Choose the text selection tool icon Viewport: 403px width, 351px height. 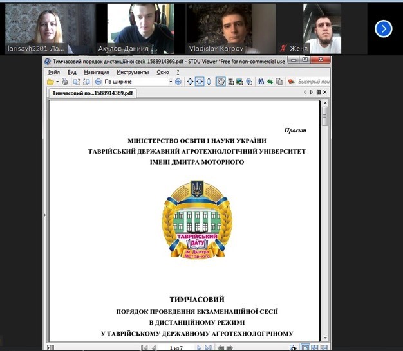coord(231,82)
